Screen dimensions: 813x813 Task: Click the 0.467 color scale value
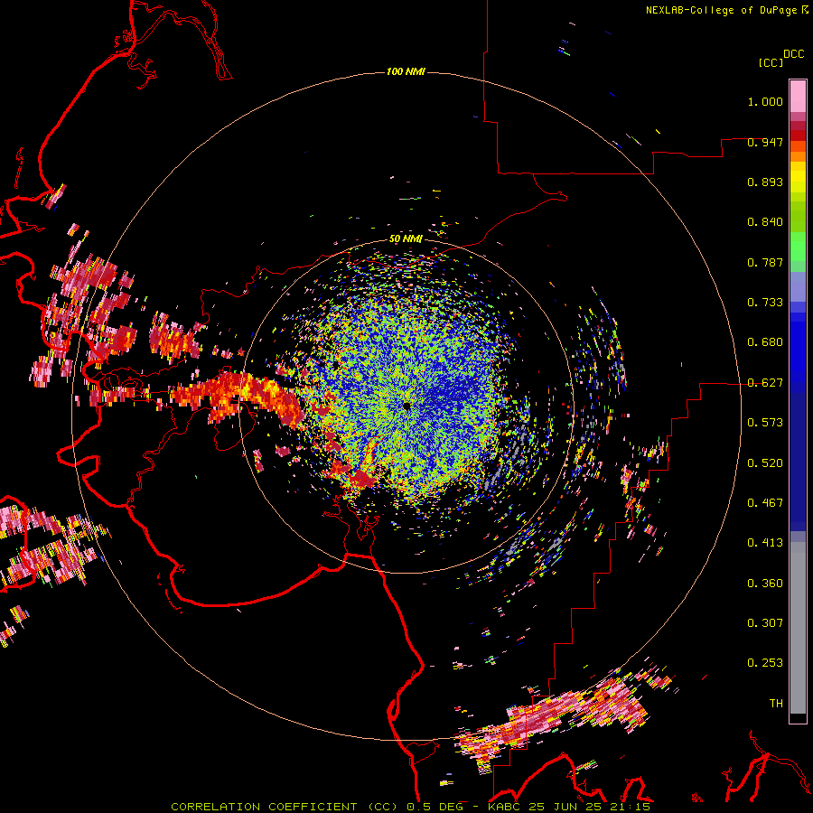coord(765,503)
